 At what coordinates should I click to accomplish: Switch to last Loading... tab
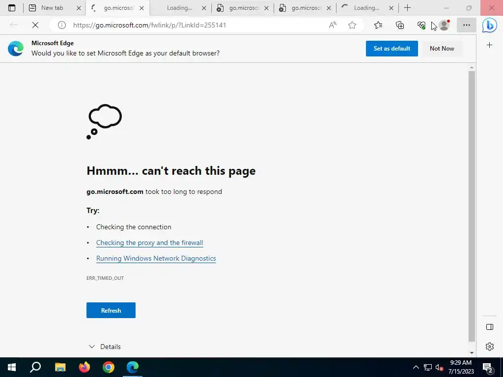[366, 8]
